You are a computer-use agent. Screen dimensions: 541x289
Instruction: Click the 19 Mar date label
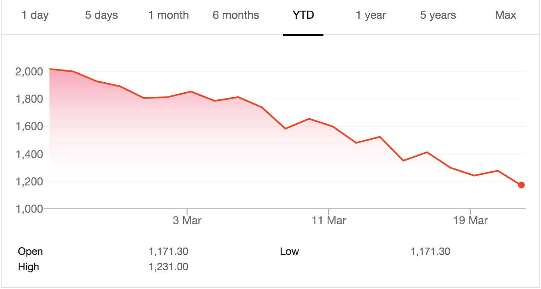pos(470,220)
